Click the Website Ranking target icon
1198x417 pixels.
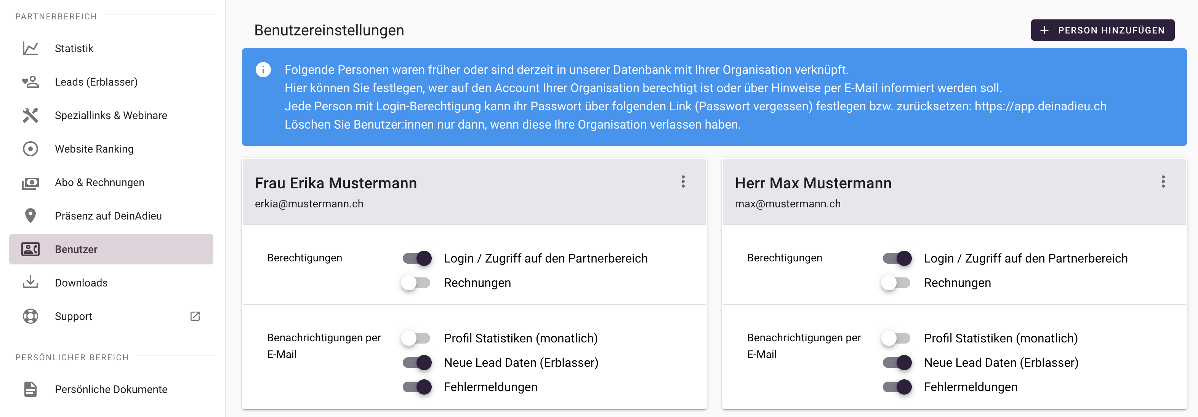(x=30, y=149)
